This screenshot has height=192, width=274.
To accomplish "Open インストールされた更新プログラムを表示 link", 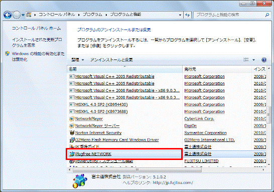I will 37,42.
